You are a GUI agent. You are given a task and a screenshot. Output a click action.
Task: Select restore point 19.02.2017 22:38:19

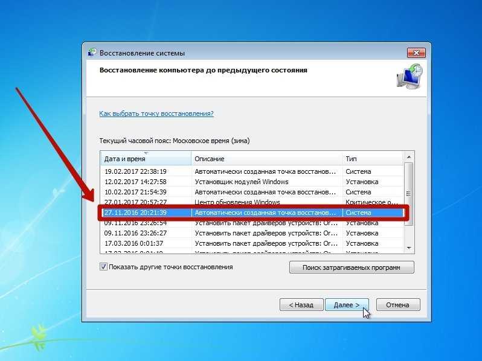click(x=252, y=171)
